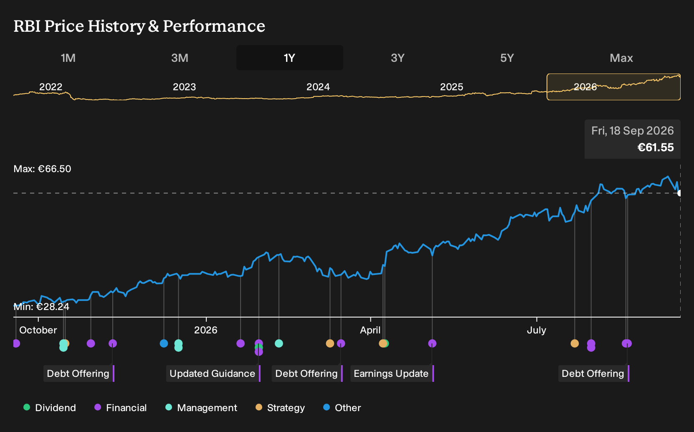This screenshot has width=694, height=432.
Task: Click the October axis label
Action: [x=38, y=330]
